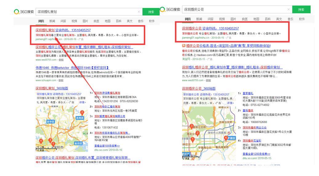Open the 图片 tab in the 深圳婚庆公司 search
319x176 pixels.
pyautogui.click(x=233, y=19)
